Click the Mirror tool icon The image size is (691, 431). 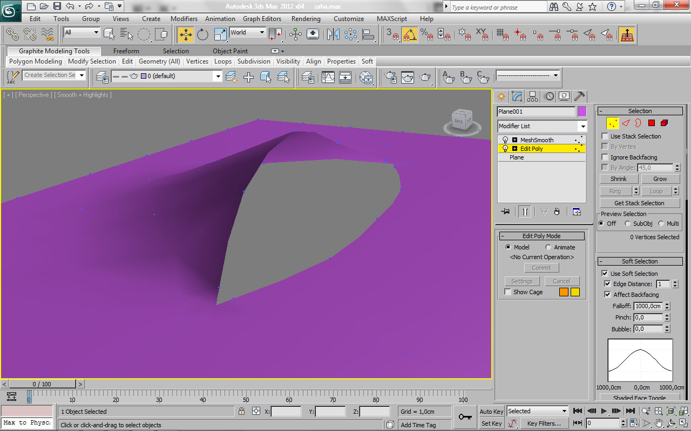[x=334, y=34]
